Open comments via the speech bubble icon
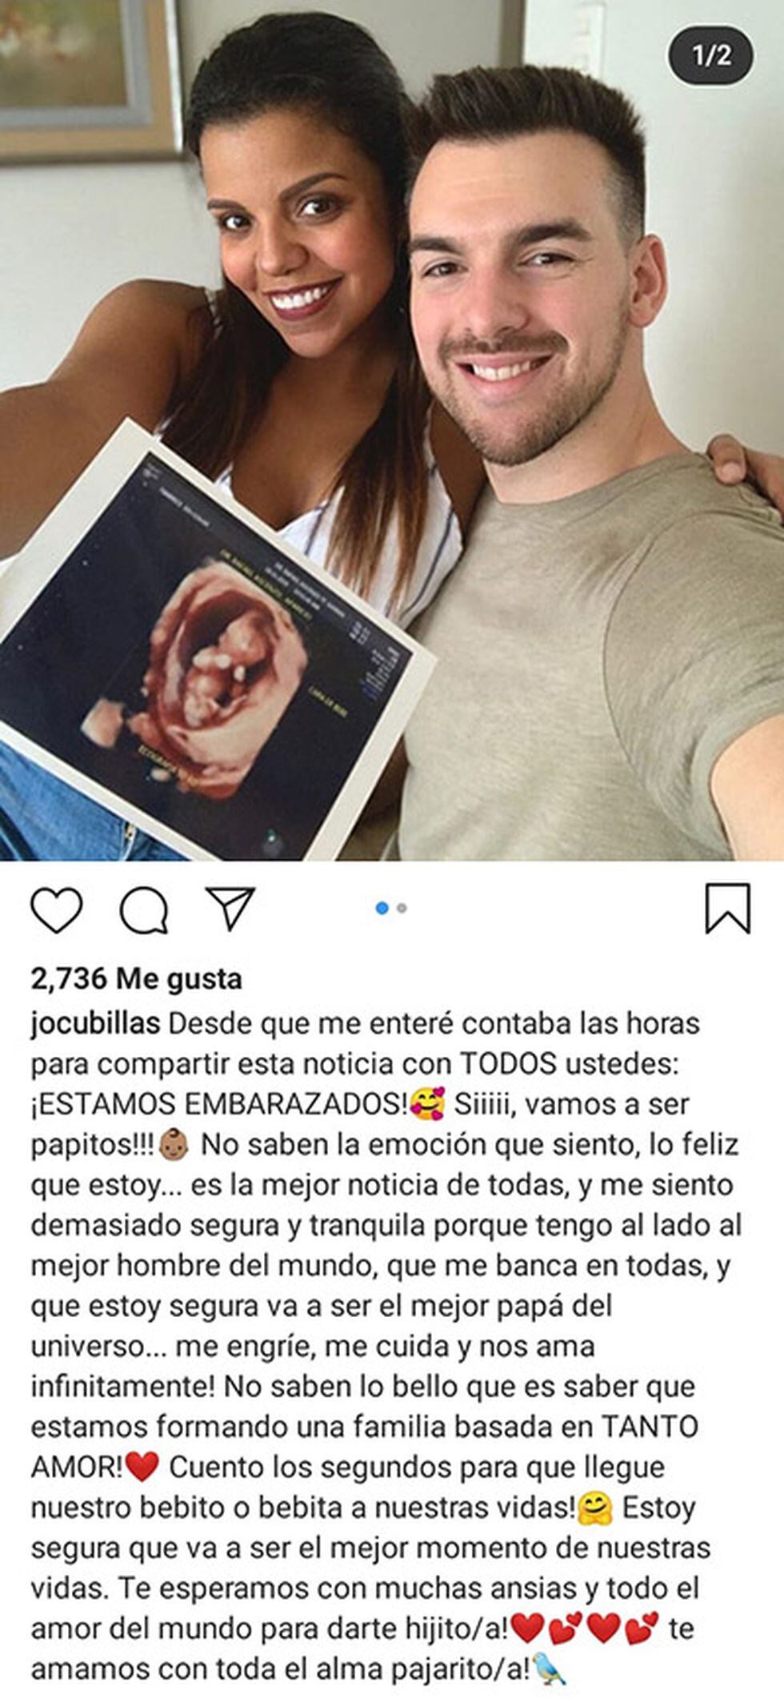The width and height of the screenshot is (784, 1703). tap(144, 910)
